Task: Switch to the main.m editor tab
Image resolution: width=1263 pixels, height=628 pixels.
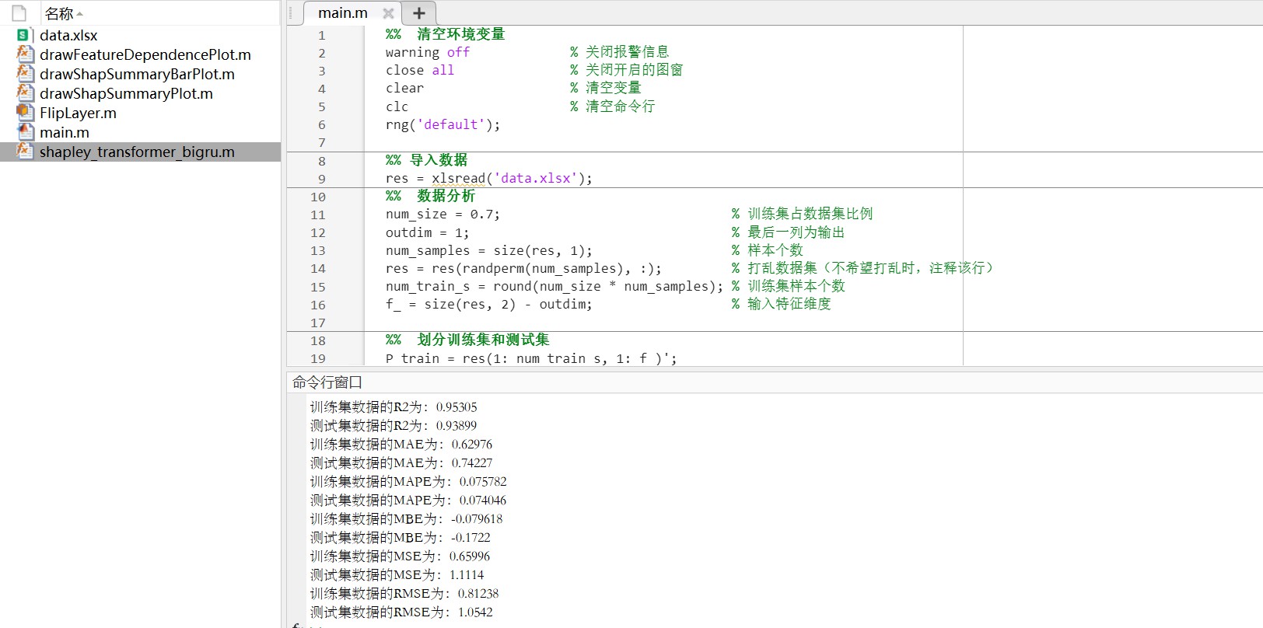Action: pyautogui.click(x=342, y=13)
